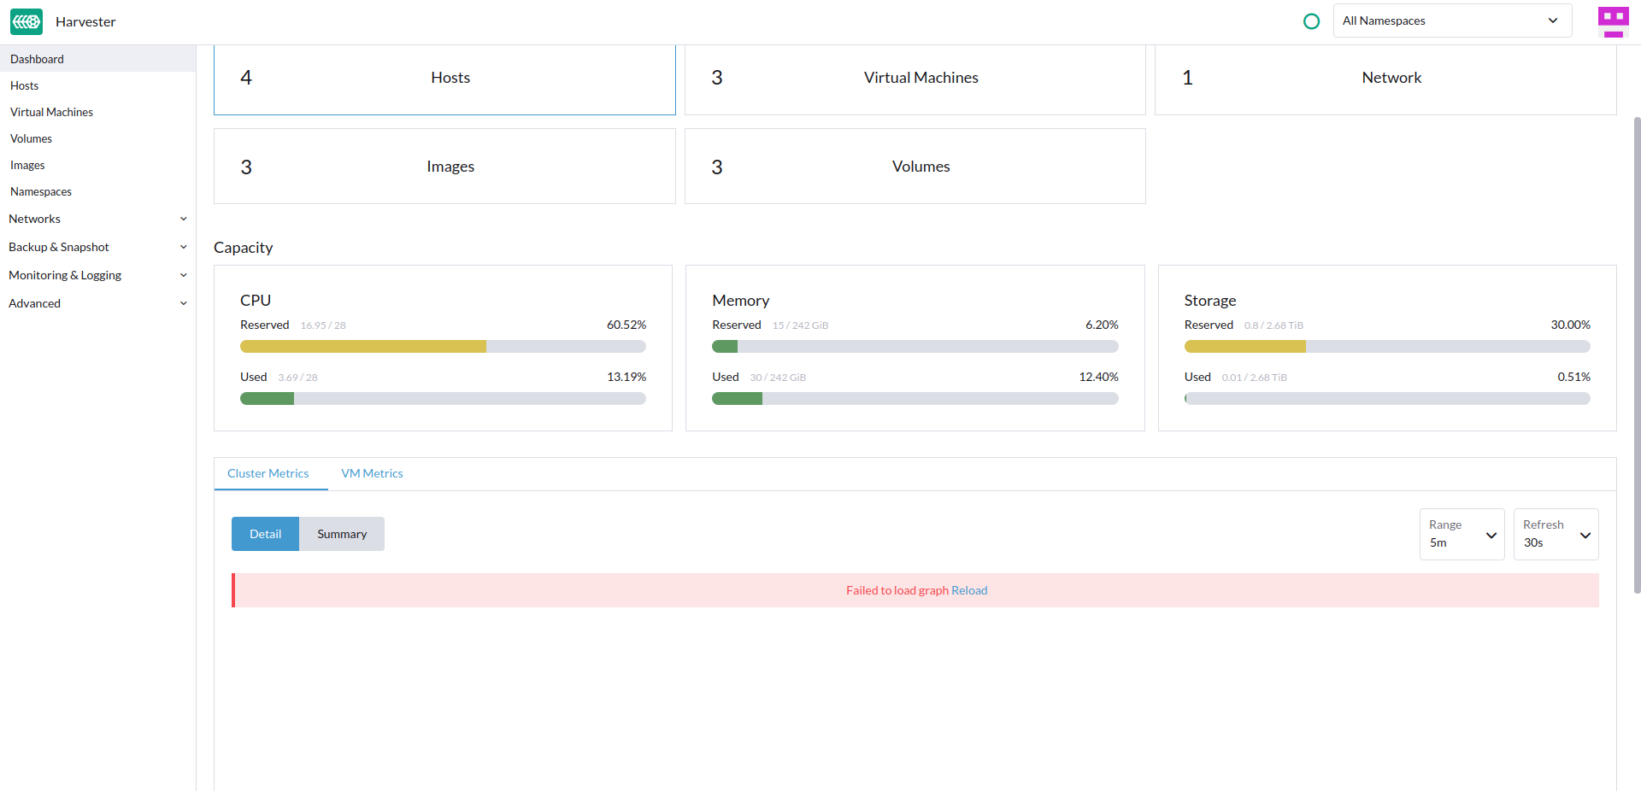The image size is (1641, 791).
Task: Open the Range dropdown showing 5m
Action: coord(1462,534)
